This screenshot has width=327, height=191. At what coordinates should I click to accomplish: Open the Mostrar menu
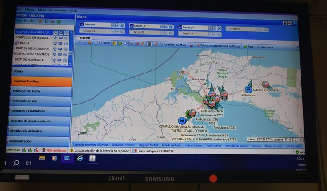tap(30, 10)
